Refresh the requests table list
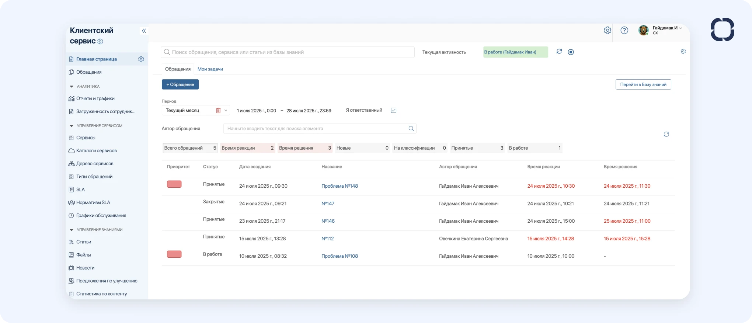Viewport: 752px width, 323px height. (666, 134)
